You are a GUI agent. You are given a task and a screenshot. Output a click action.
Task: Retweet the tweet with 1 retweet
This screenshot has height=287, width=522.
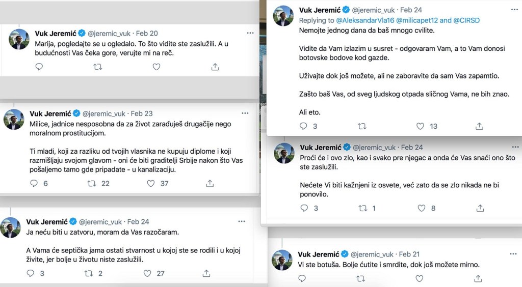tap(362, 208)
